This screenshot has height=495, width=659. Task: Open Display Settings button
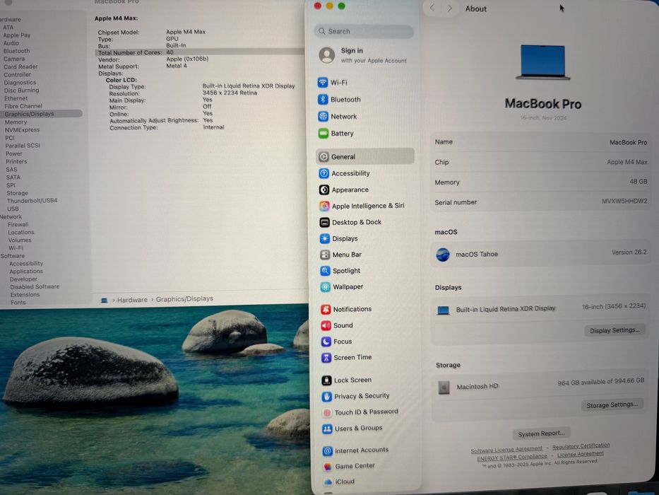tap(615, 330)
